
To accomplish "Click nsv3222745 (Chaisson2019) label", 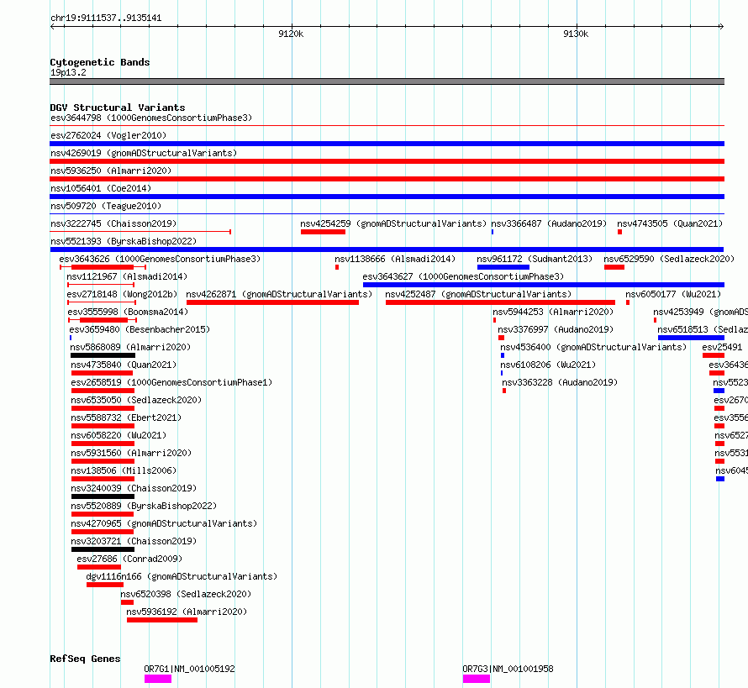I will pyautogui.click(x=113, y=223).
